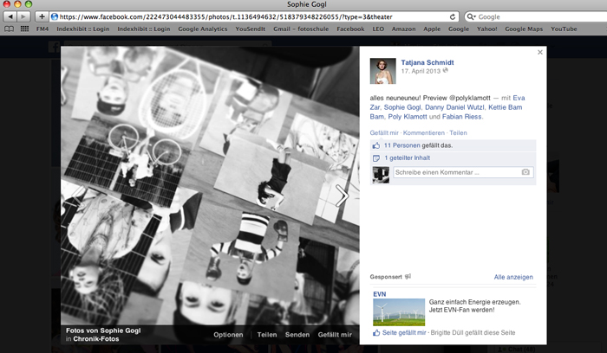Image resolution: width=607 pixels, height=353 pixels.
Task: Open the Facebook bookmark
Action: click(x=350, y=29)
